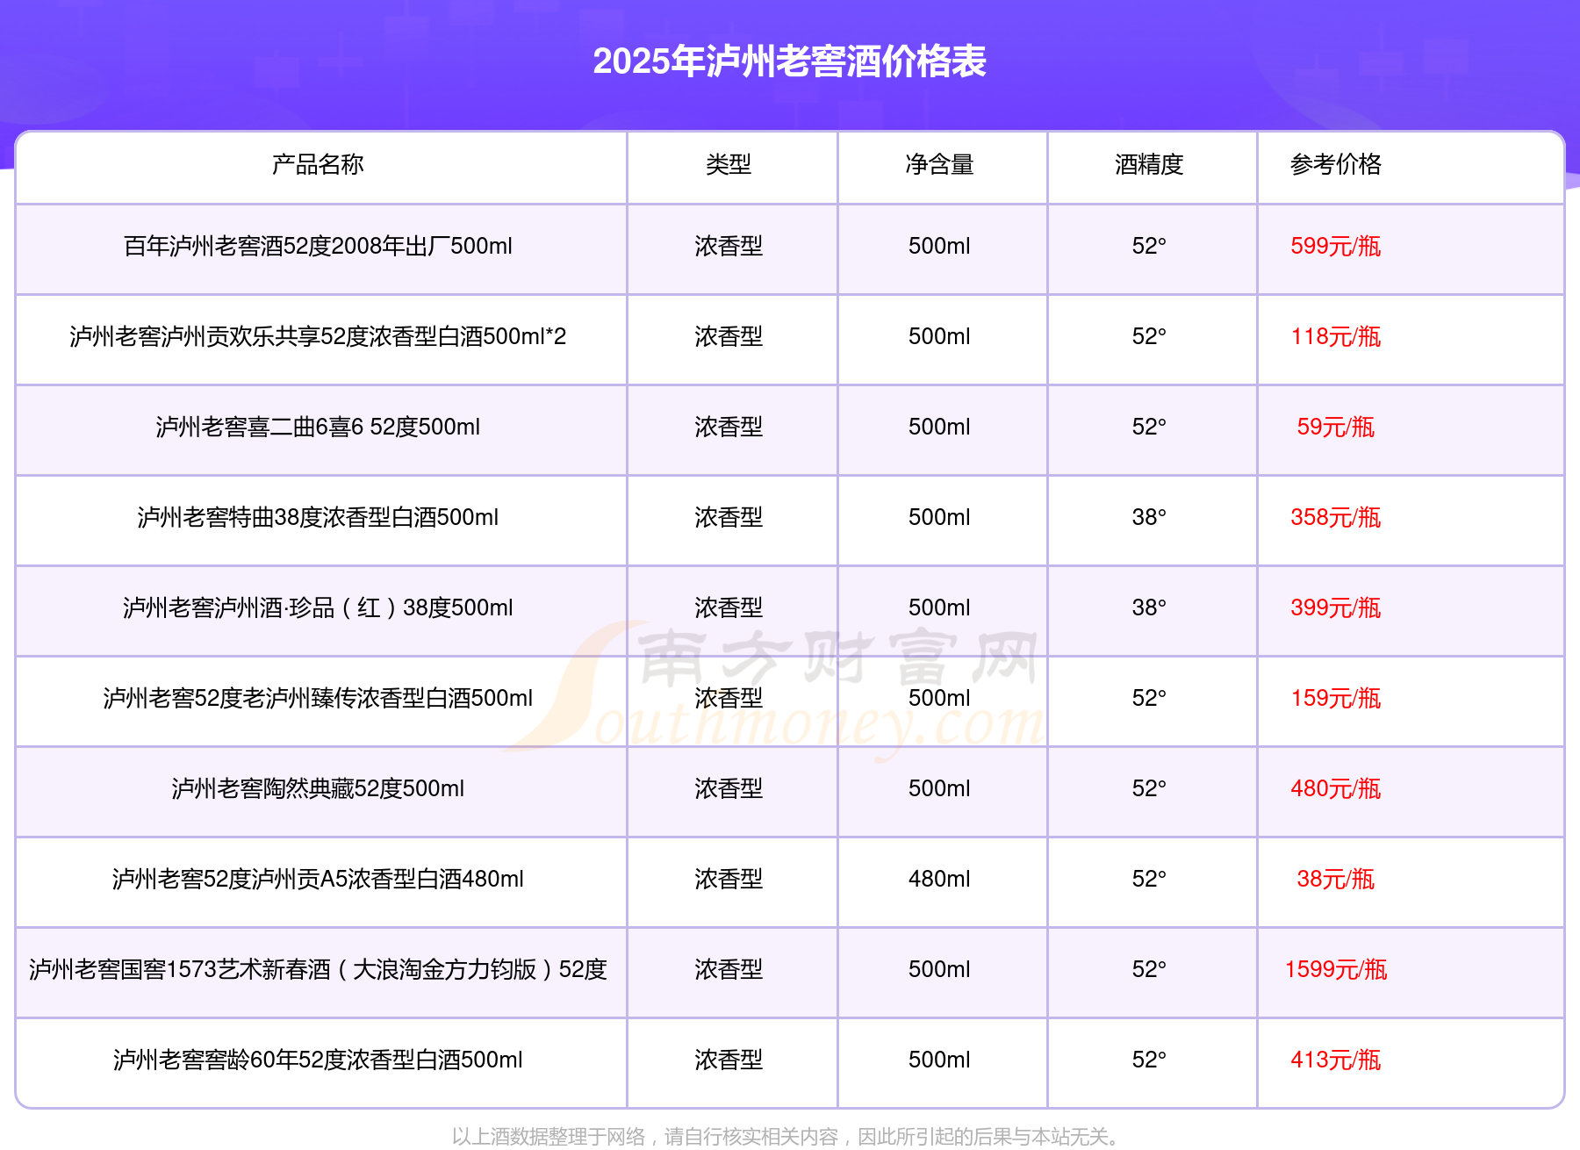Click product "泸州老窖泸州酒·珍品（红）38度500ml"

(x=318, y=607)
